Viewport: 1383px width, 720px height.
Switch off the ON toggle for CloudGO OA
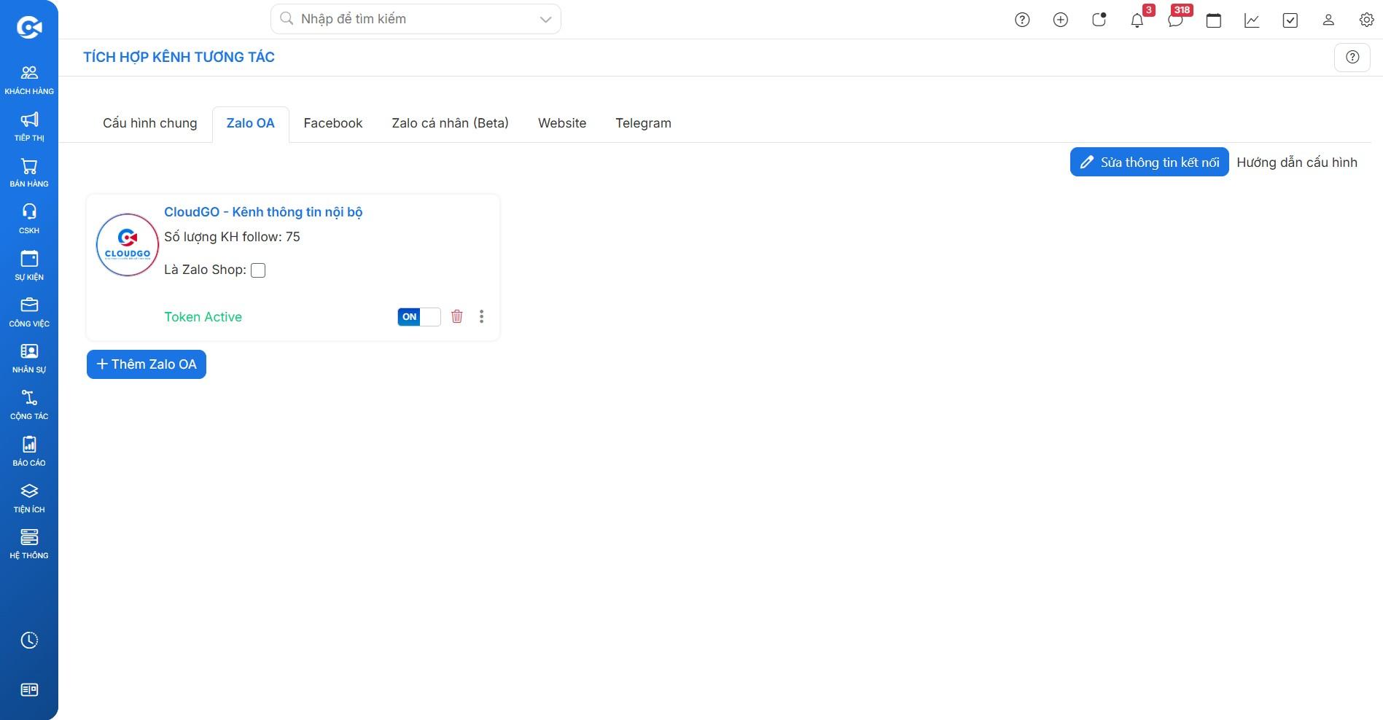coord(419,317)
